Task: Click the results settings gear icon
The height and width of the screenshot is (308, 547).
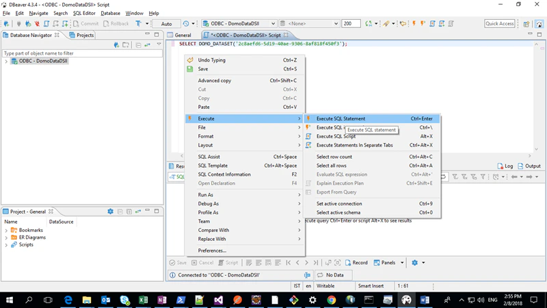Action: point(414,263)
